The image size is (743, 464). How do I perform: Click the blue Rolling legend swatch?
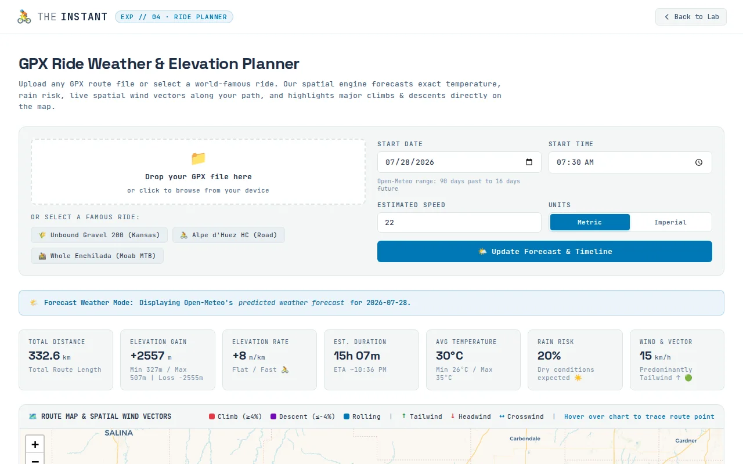(347, 416)
